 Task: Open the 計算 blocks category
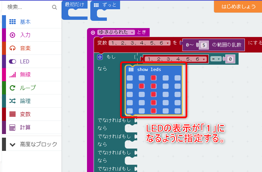[32, 127]
